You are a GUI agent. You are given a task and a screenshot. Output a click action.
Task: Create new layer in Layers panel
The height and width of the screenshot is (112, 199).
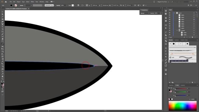click(x=192, y=37)
